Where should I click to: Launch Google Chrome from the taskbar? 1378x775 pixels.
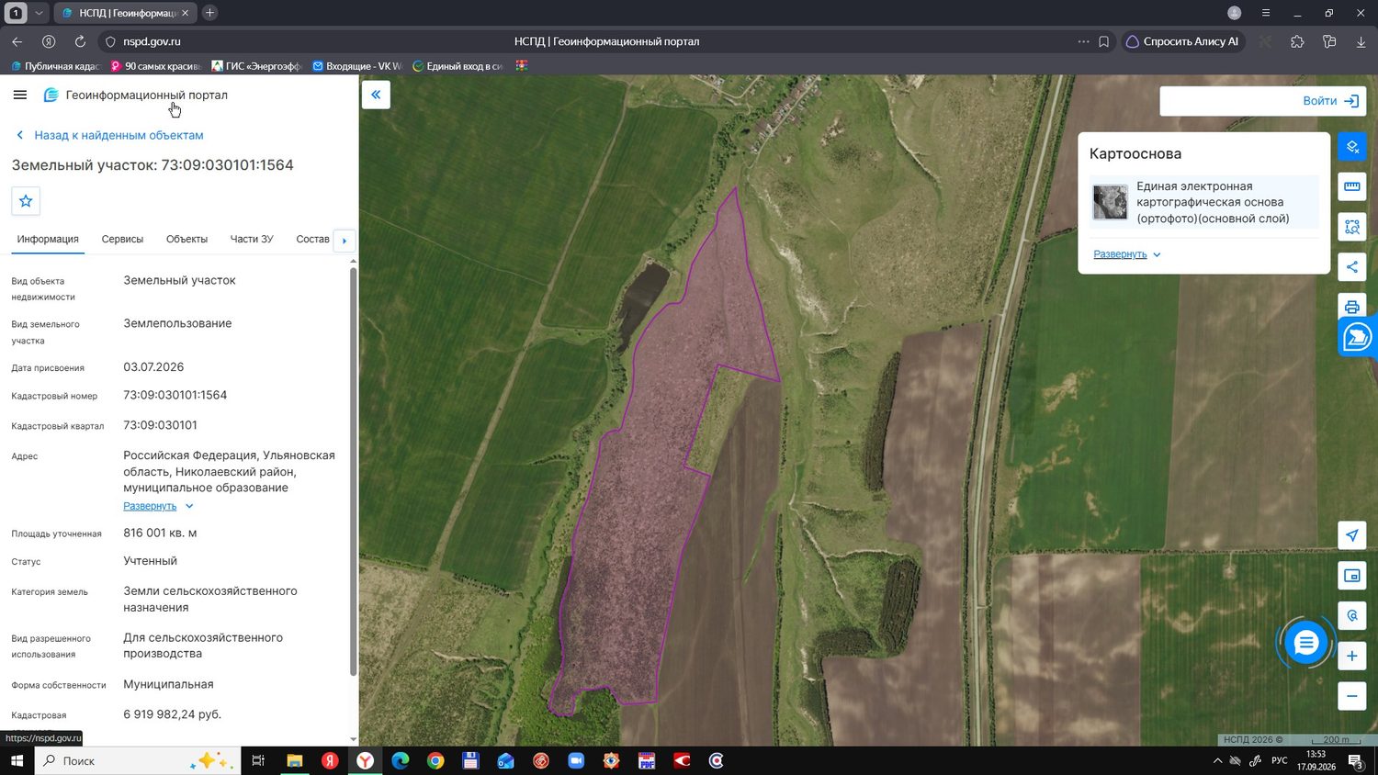point(435,761)
